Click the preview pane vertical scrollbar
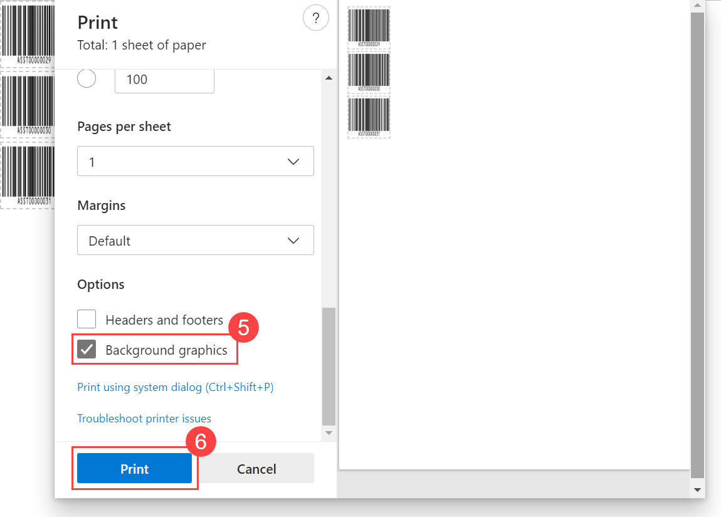The image size is (721, 517). [697, 244]
